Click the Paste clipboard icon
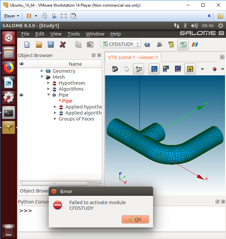Screen dimensions: 226x239 [x=90, y=44]
